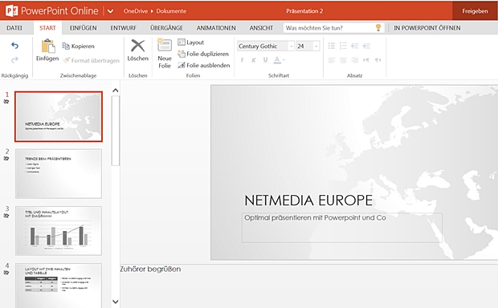Select slide 4 thumbnail with table

coord(59,286)
